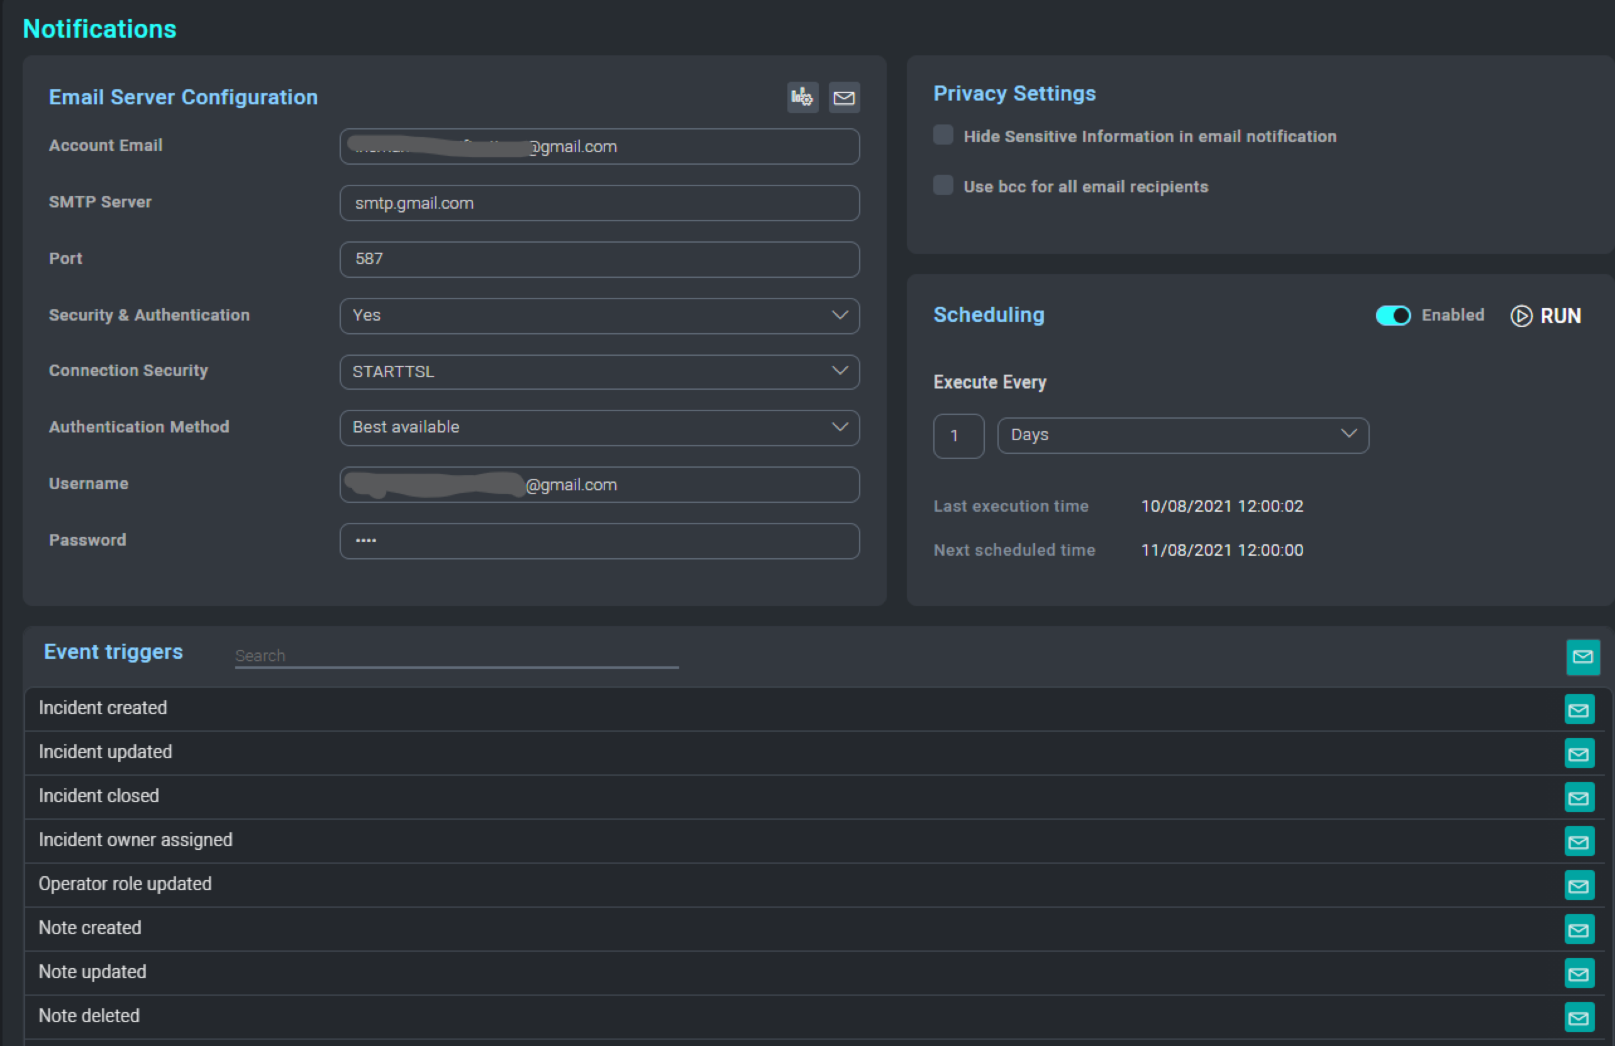Disable the Scheduling Enabled toggle
1615x1046 pixels.
(x=1394, y=316)
